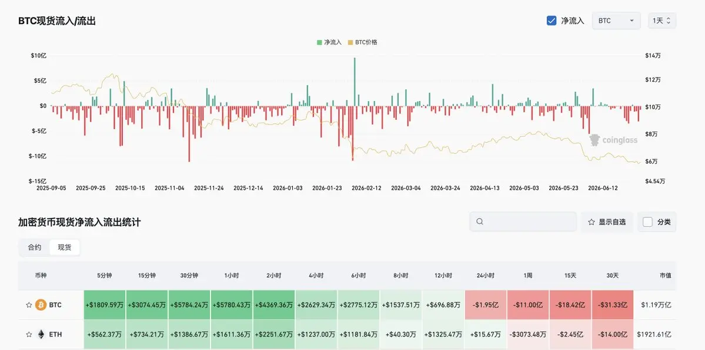This screenshot has width=705, height=350.
Task: Open the BTC coin dropdown
Action: (616, 21)
